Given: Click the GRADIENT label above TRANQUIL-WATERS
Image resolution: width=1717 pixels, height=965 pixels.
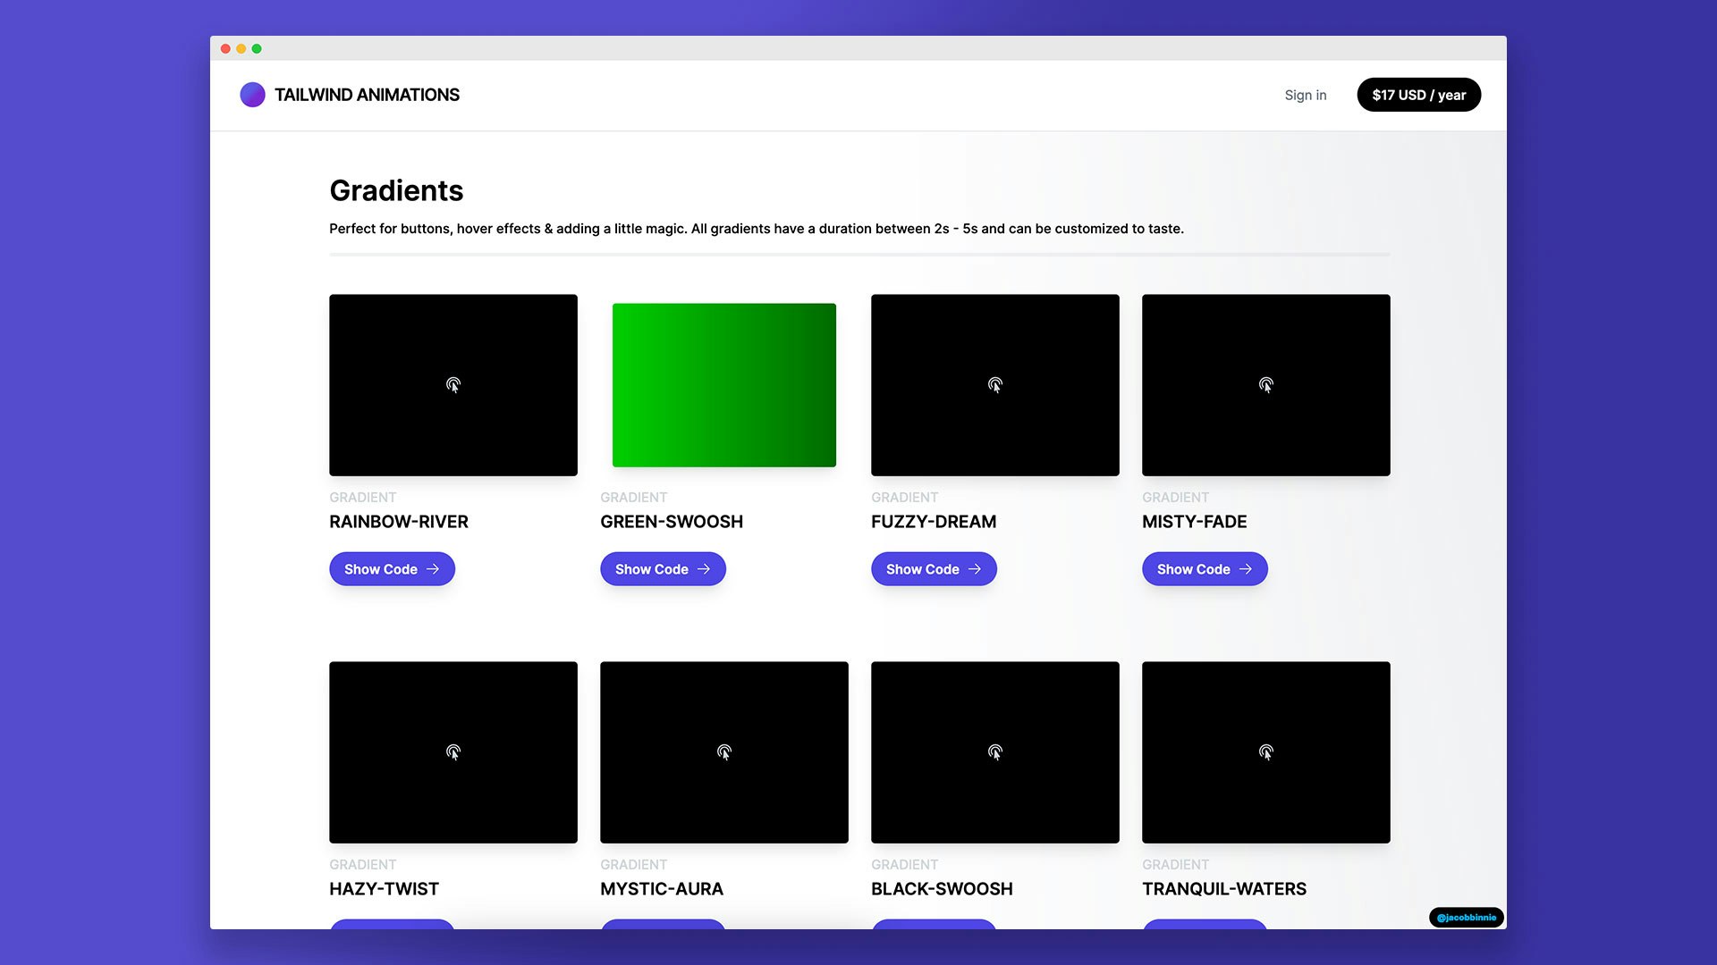Looking at the screenshot, I should tap(1175, 865).
